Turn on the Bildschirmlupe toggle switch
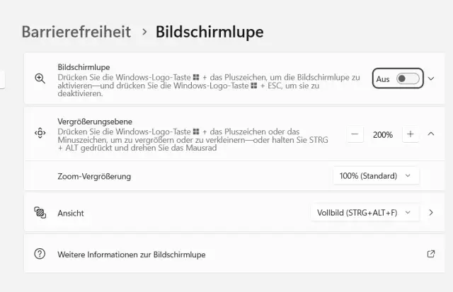Viewport: 453px width, 292px height. tap(408, 78)
